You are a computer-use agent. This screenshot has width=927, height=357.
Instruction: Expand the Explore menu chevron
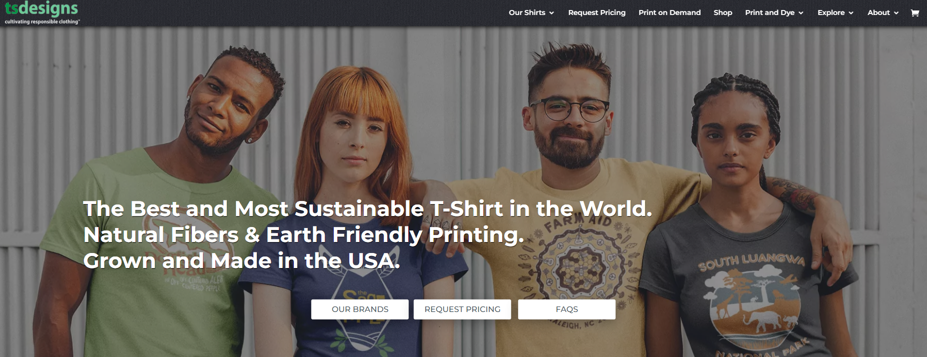(x=851, y=13)
